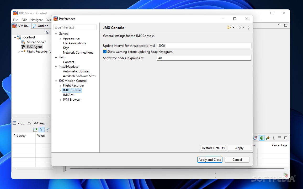
Task: Switch to the Res... tab
Action: point(41,123)
